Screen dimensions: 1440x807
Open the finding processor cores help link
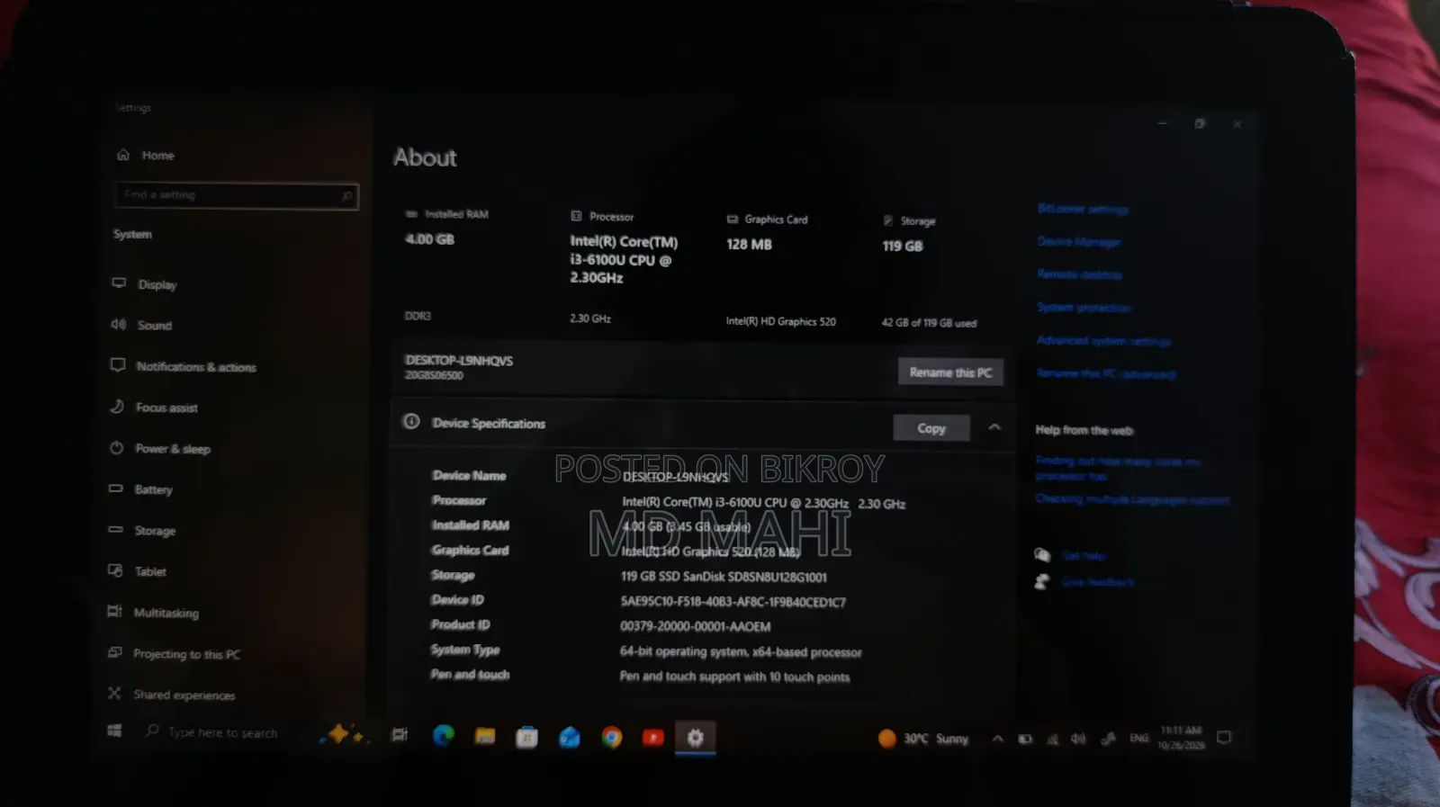[x=1118, y=468]
